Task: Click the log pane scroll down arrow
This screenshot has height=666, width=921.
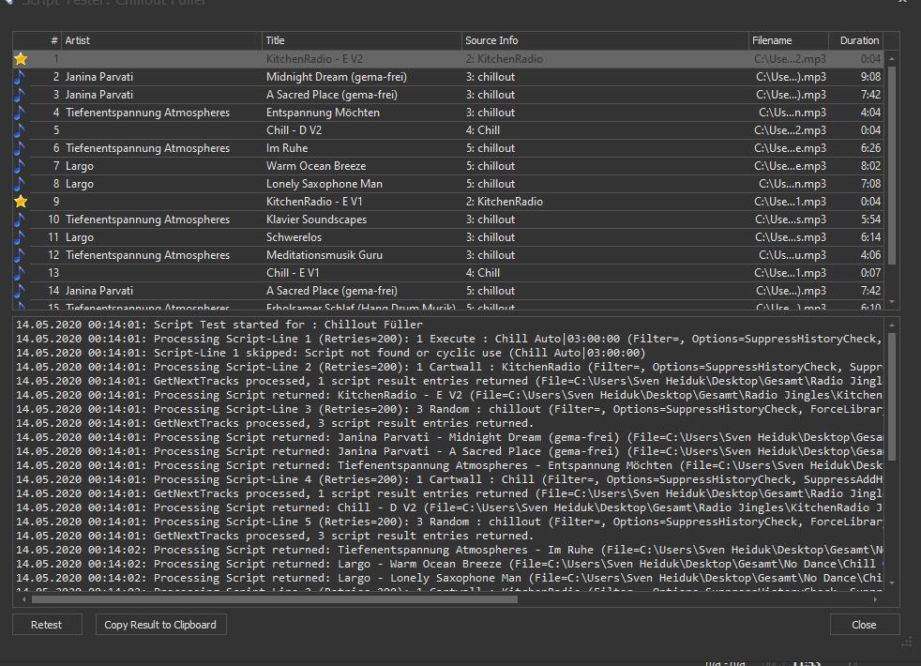Action: (892, 583)
